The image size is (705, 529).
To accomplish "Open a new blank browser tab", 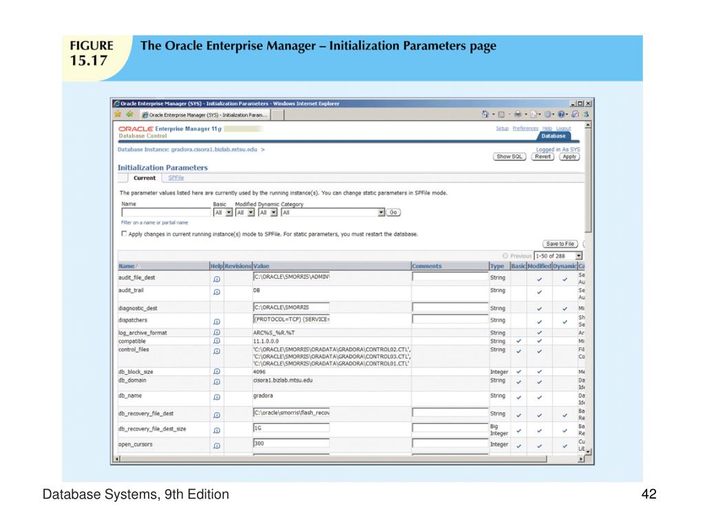I will coord(277,115).
